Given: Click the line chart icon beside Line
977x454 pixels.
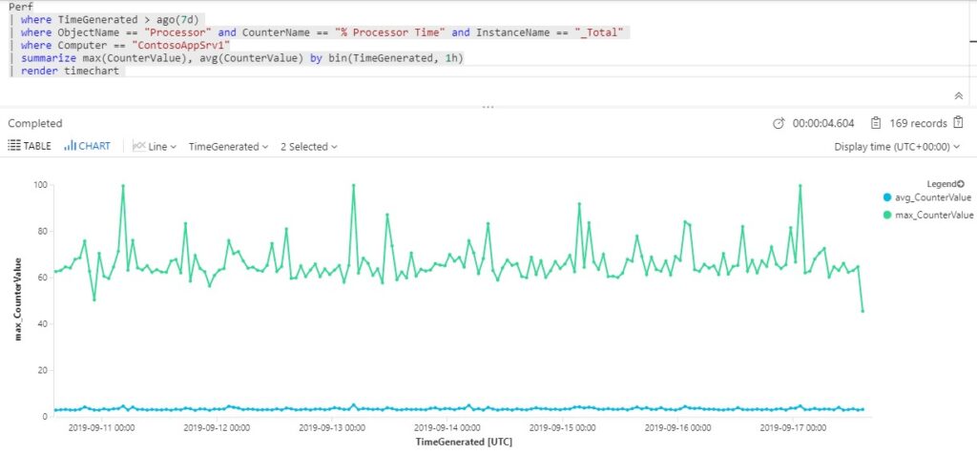Looking at the screenshot, I should click(x=139, y=146).
